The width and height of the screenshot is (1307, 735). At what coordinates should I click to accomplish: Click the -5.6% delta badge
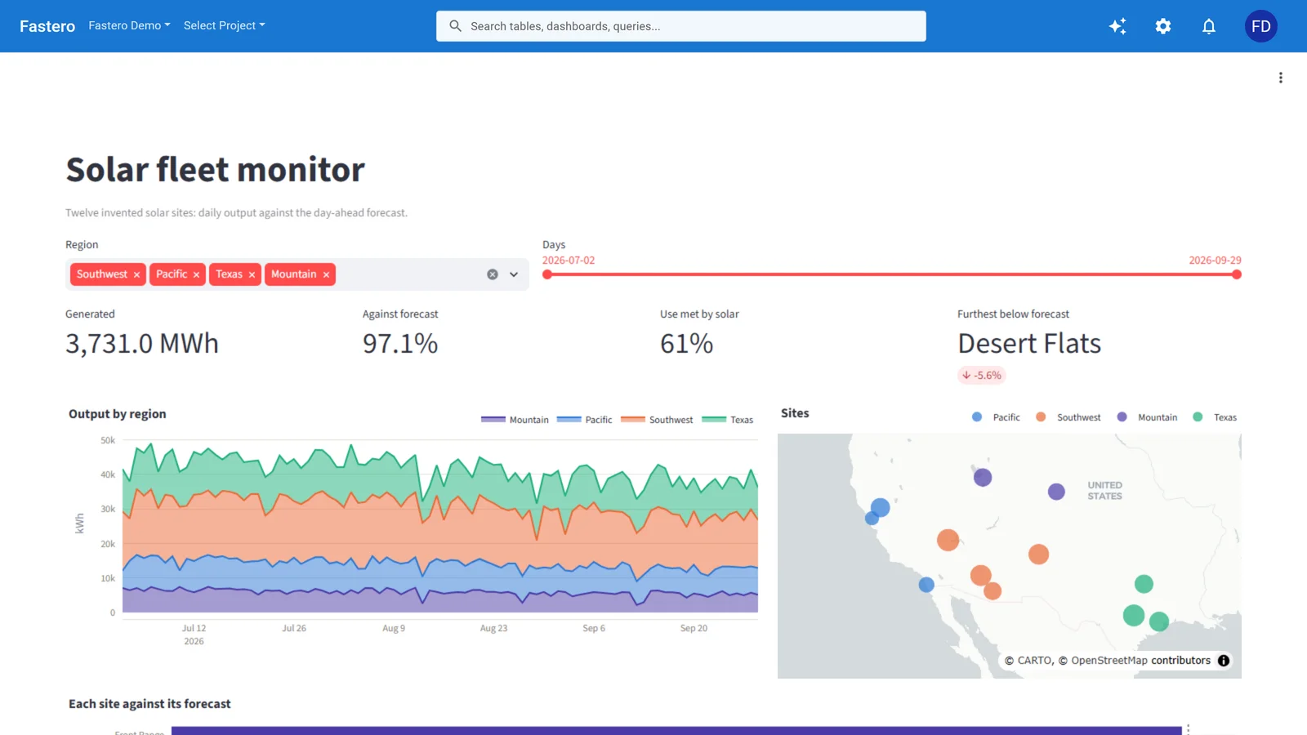[x=982, y=376]
